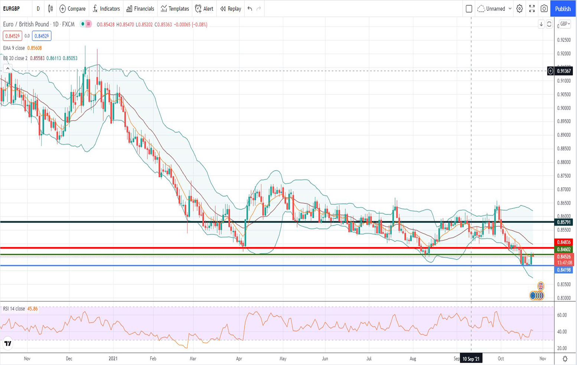The image size is (577, 365).
Task: Collapse the indicator legend with the chevron
Action: 7,69
